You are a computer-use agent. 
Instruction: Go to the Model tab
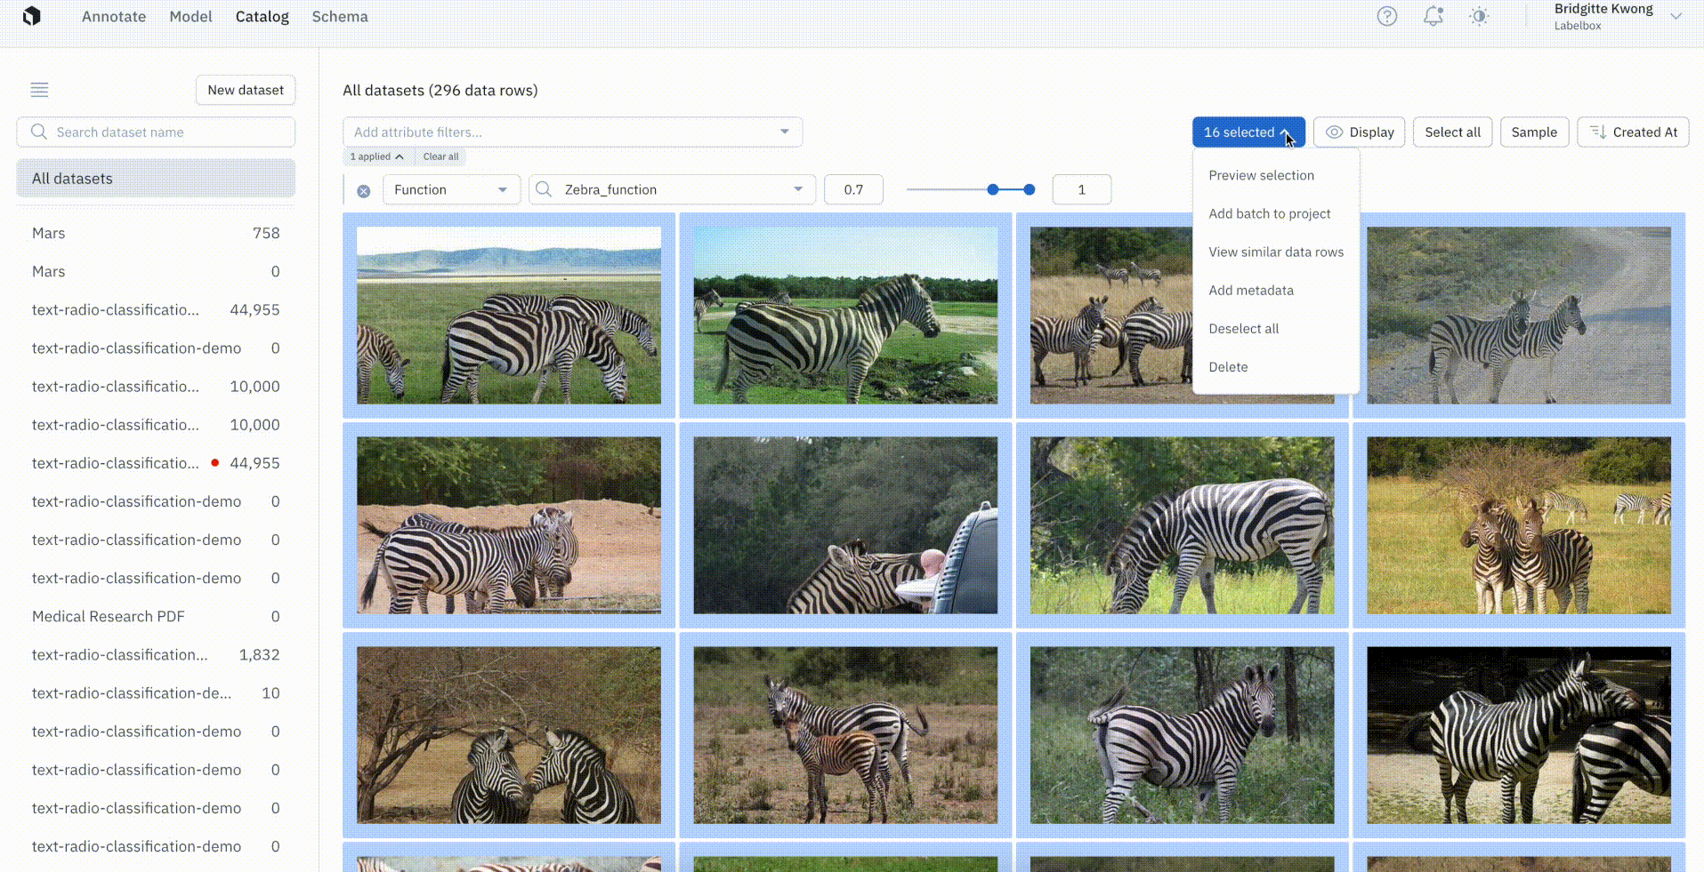click(190, 16)
